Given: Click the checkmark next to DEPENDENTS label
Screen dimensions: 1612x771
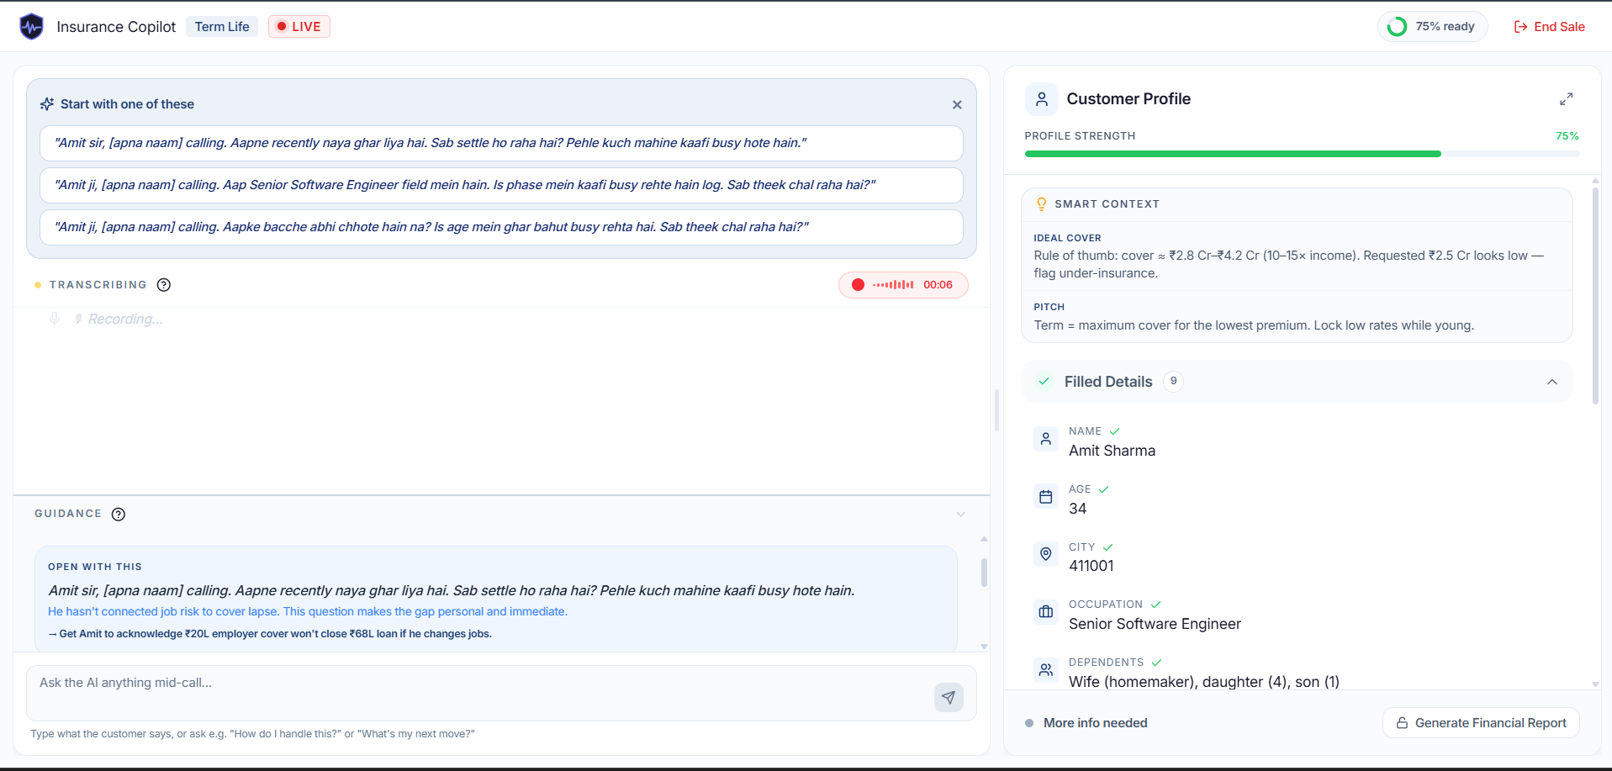Looking at the screenshot, I should pyautogui.click(x=1157, y=663).
